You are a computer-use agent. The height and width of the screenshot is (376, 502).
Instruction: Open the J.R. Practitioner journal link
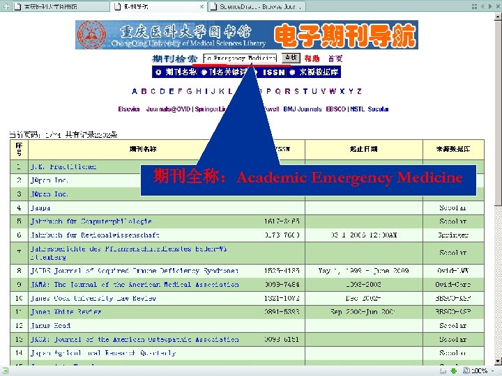[x=63, y=166]
